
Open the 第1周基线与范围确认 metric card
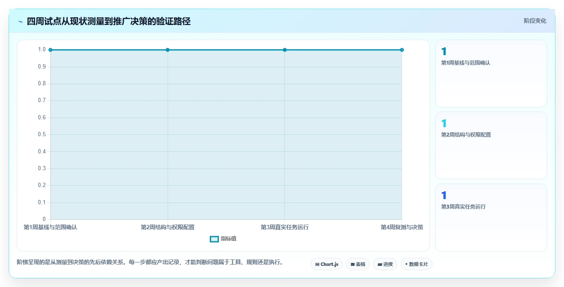pyautogui.click(x=491, y=73)
